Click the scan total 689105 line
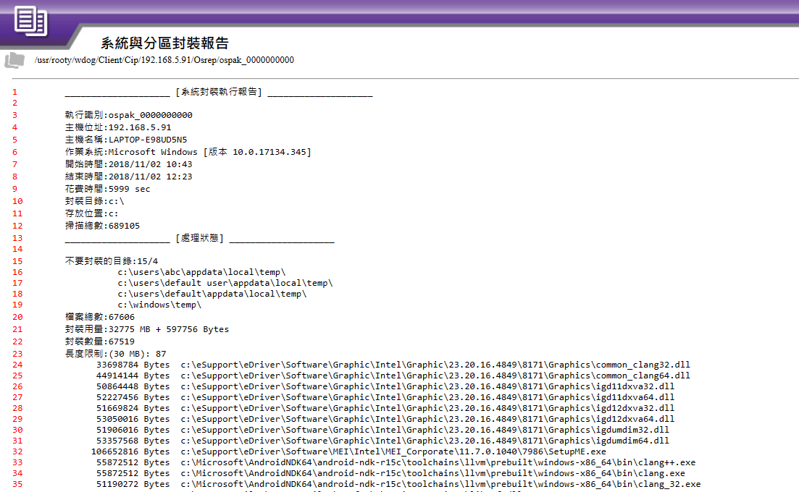Viewport: 799px width, 492px height. coord(102,226)
